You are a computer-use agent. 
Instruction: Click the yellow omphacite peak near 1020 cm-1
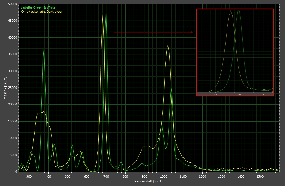pos(168,46)
